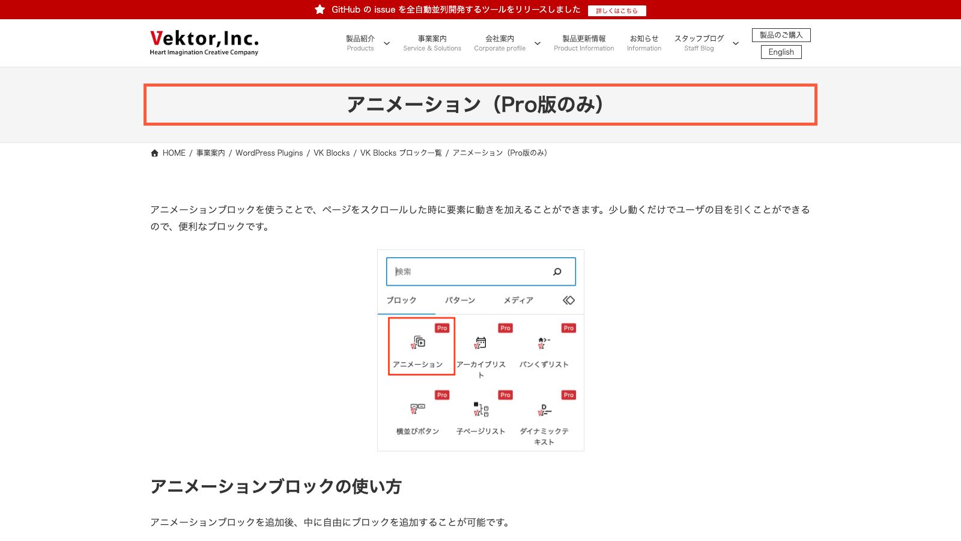Open the WordPress Plugins breadcrumb link
The width and height of the screenshot is (961, 541).
tap(269, 153)
